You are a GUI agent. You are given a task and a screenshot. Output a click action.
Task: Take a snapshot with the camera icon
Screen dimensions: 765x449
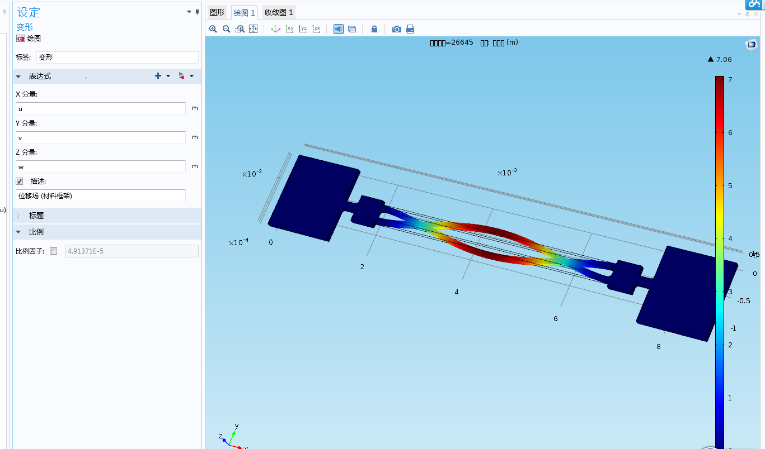pyautogui.click(x=397, y=29)
